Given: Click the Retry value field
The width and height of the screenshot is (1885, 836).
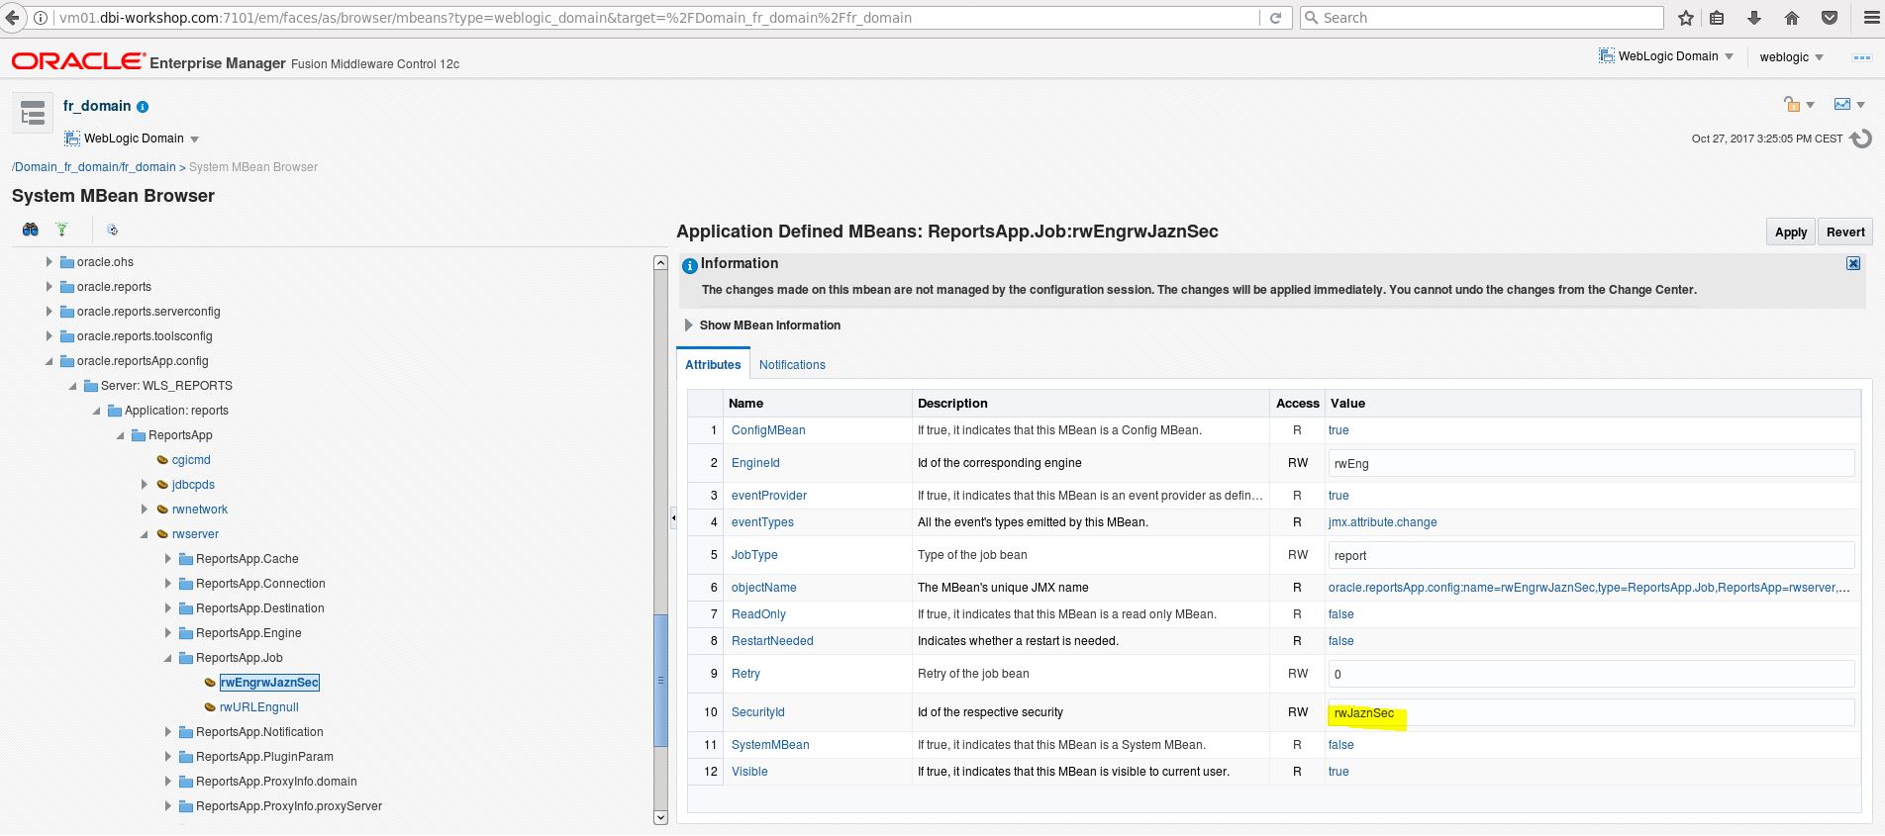Looking at the screenshot, I should [1591, 674].
